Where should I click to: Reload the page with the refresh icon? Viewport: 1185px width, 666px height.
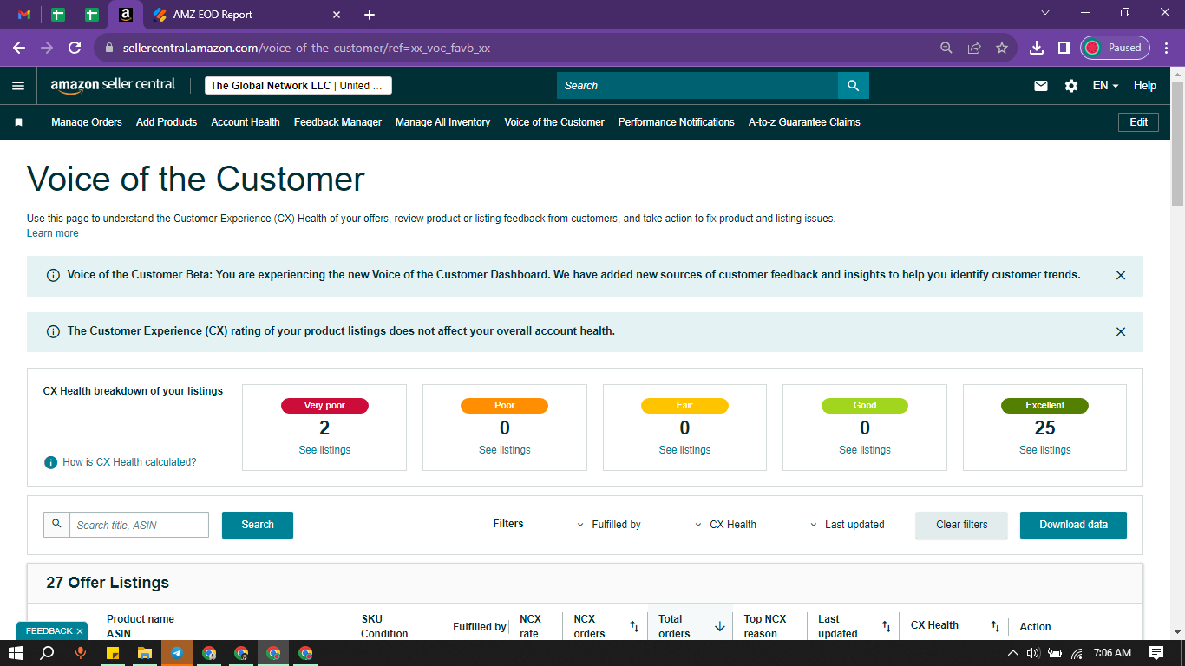75,48
